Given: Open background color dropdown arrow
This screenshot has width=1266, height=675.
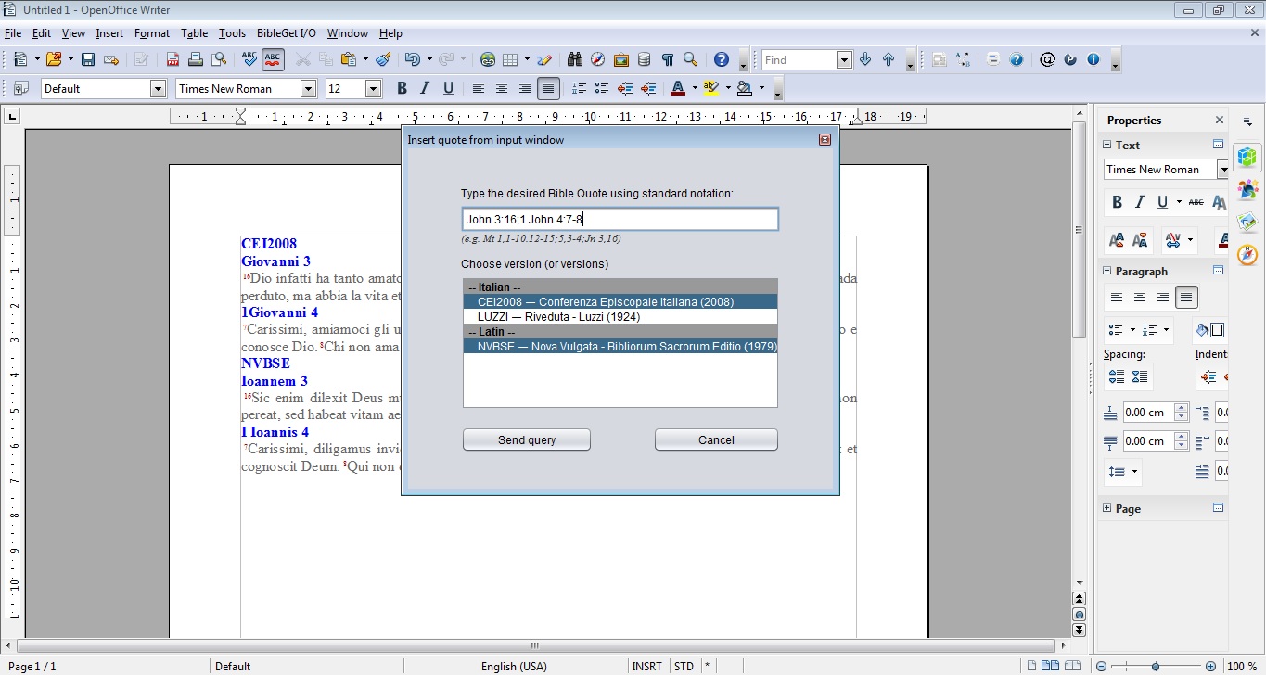Looking at the screenshot, I should [x=761, y=88].
